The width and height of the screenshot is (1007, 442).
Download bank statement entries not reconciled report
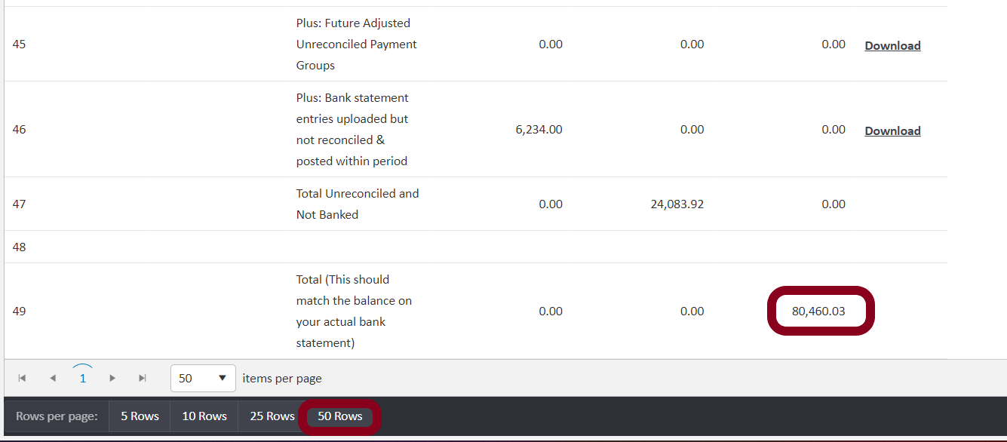[x=892, y=130]
